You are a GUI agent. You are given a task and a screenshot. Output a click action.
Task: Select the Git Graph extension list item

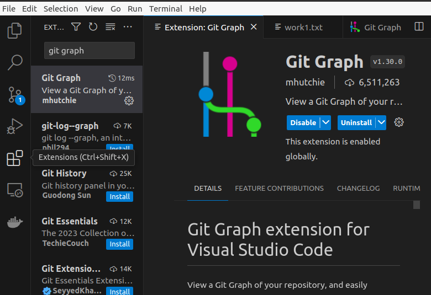pyautogui.click(x=87, y=89)
